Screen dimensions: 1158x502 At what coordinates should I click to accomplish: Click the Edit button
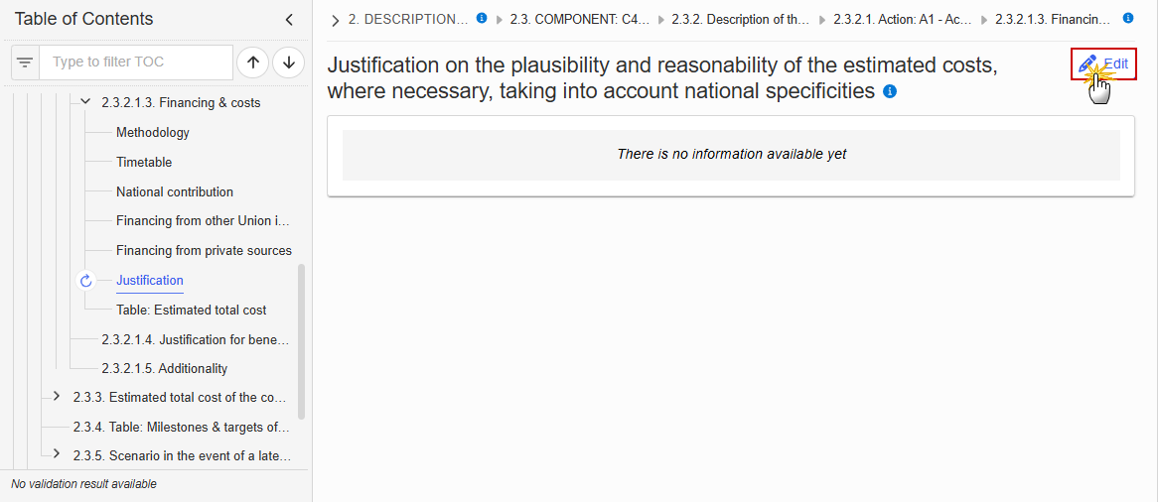1103,64
